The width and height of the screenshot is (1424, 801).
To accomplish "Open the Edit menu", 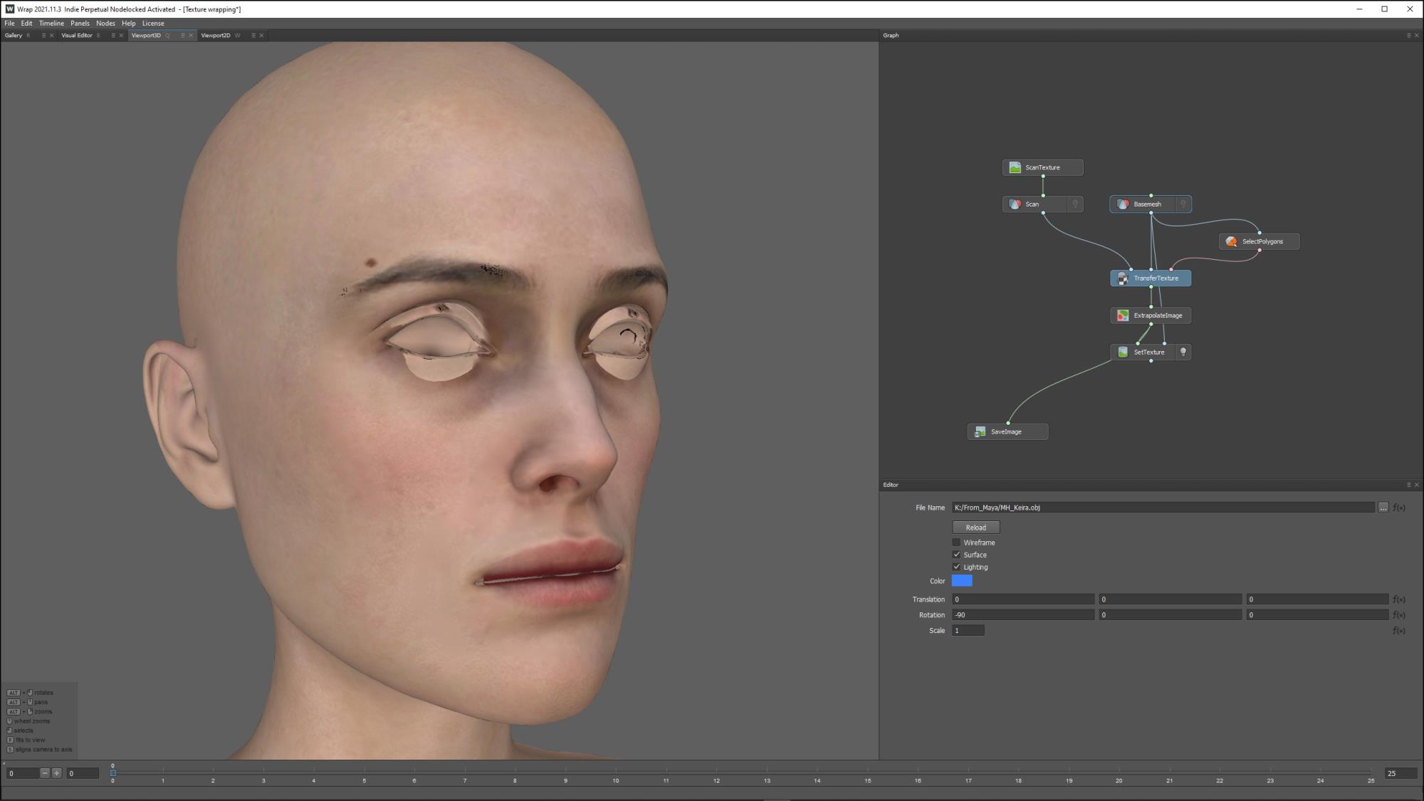I will click(26, 23).
